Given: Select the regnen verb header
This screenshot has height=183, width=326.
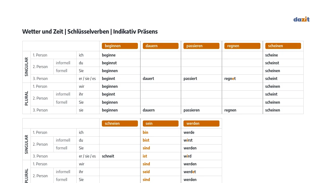Looking at the screenshot, I should (242, 46).
